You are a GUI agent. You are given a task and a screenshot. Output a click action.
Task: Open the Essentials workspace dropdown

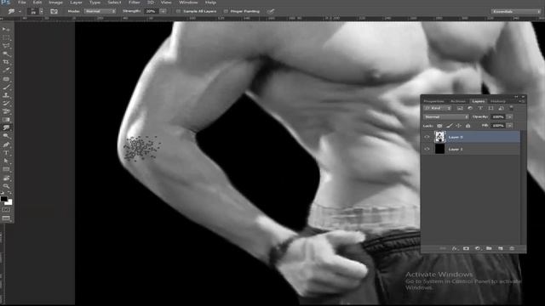coord(516,11)
